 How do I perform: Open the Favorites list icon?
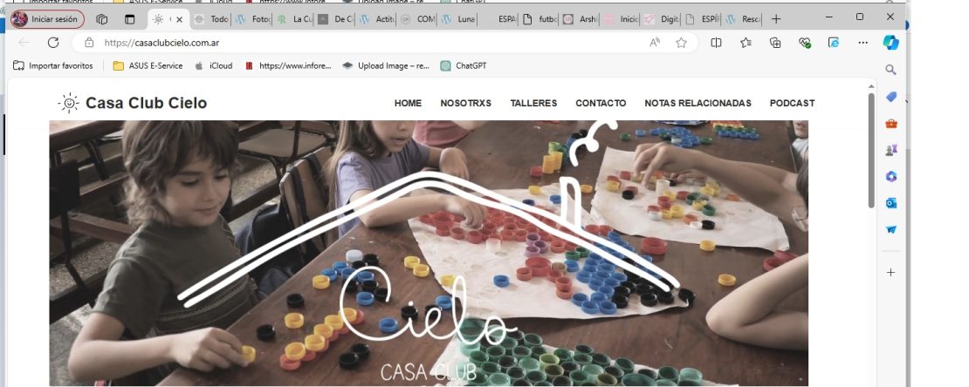point(746,43)
